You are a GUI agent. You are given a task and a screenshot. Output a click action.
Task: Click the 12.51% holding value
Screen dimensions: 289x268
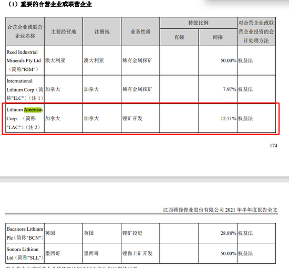229,118
